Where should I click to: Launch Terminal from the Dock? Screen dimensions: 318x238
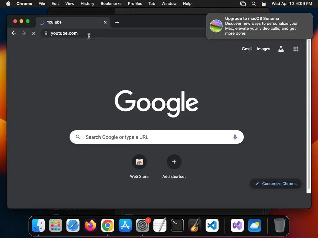click(x=177, y=225)
